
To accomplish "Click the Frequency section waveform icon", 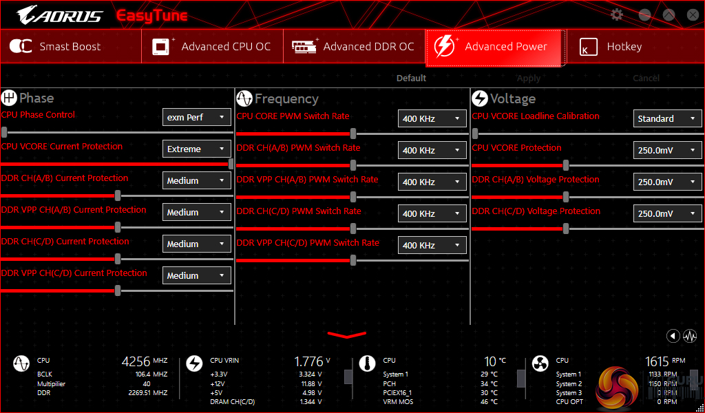I will (244, 98).
